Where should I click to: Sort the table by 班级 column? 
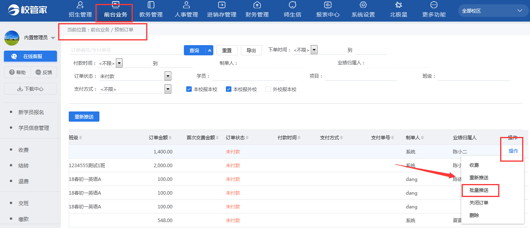tap(75, 138)
